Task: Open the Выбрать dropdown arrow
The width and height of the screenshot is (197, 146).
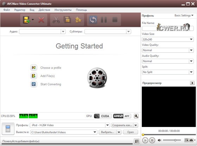Action: point(119,132)
